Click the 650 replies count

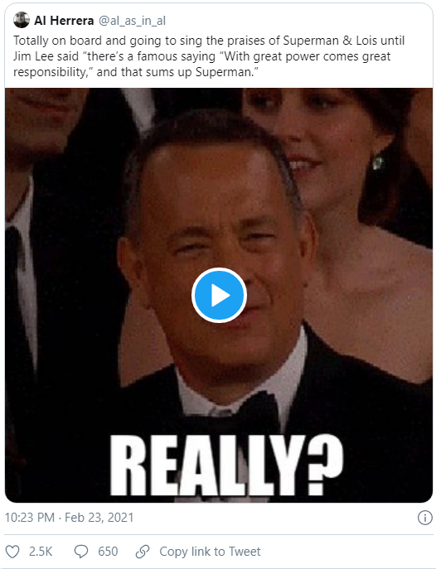point(108,552)
